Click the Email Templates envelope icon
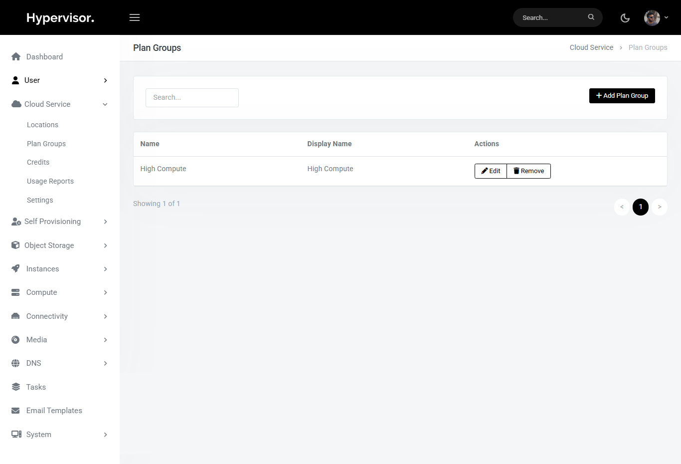Screen dimensions: 681x464 click(16, 411)
